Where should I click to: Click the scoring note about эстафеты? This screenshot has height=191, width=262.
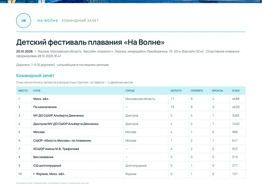[x=75, y=82]
